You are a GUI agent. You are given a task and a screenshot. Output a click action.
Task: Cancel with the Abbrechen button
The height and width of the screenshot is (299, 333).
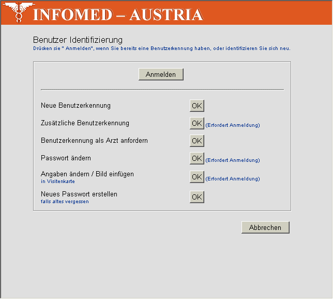point(265,228)
